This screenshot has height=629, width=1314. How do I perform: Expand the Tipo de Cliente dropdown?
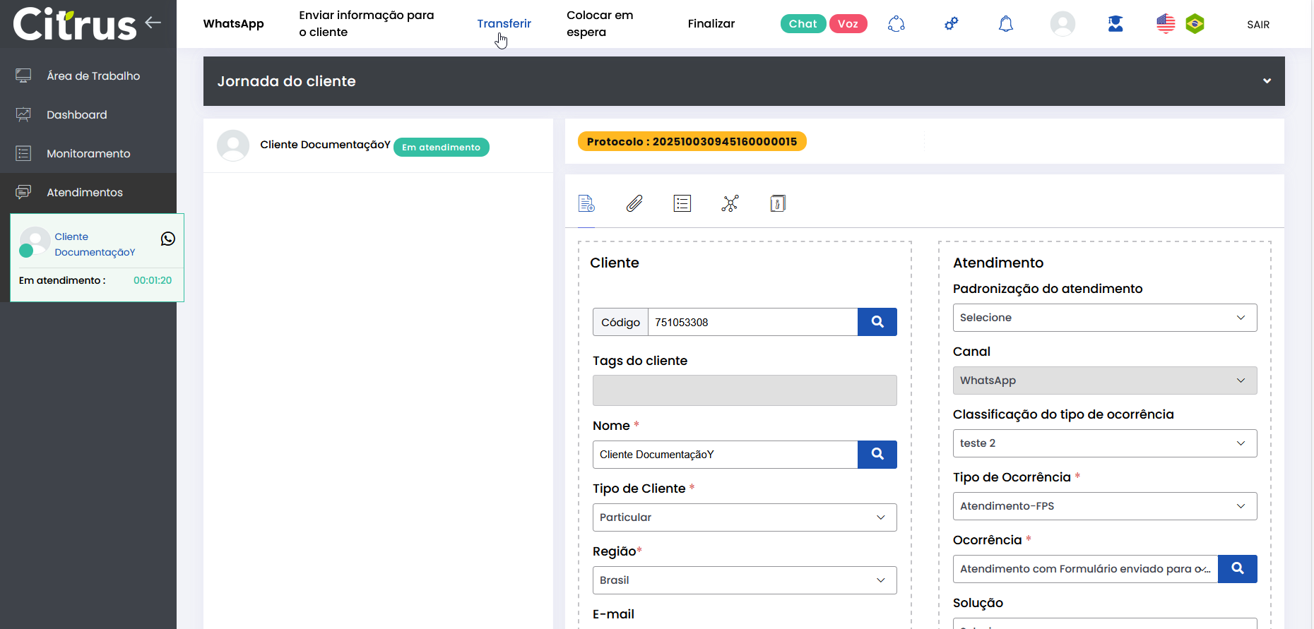coord(744,517)
